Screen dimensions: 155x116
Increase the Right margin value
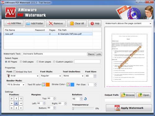tap(65, 102)
